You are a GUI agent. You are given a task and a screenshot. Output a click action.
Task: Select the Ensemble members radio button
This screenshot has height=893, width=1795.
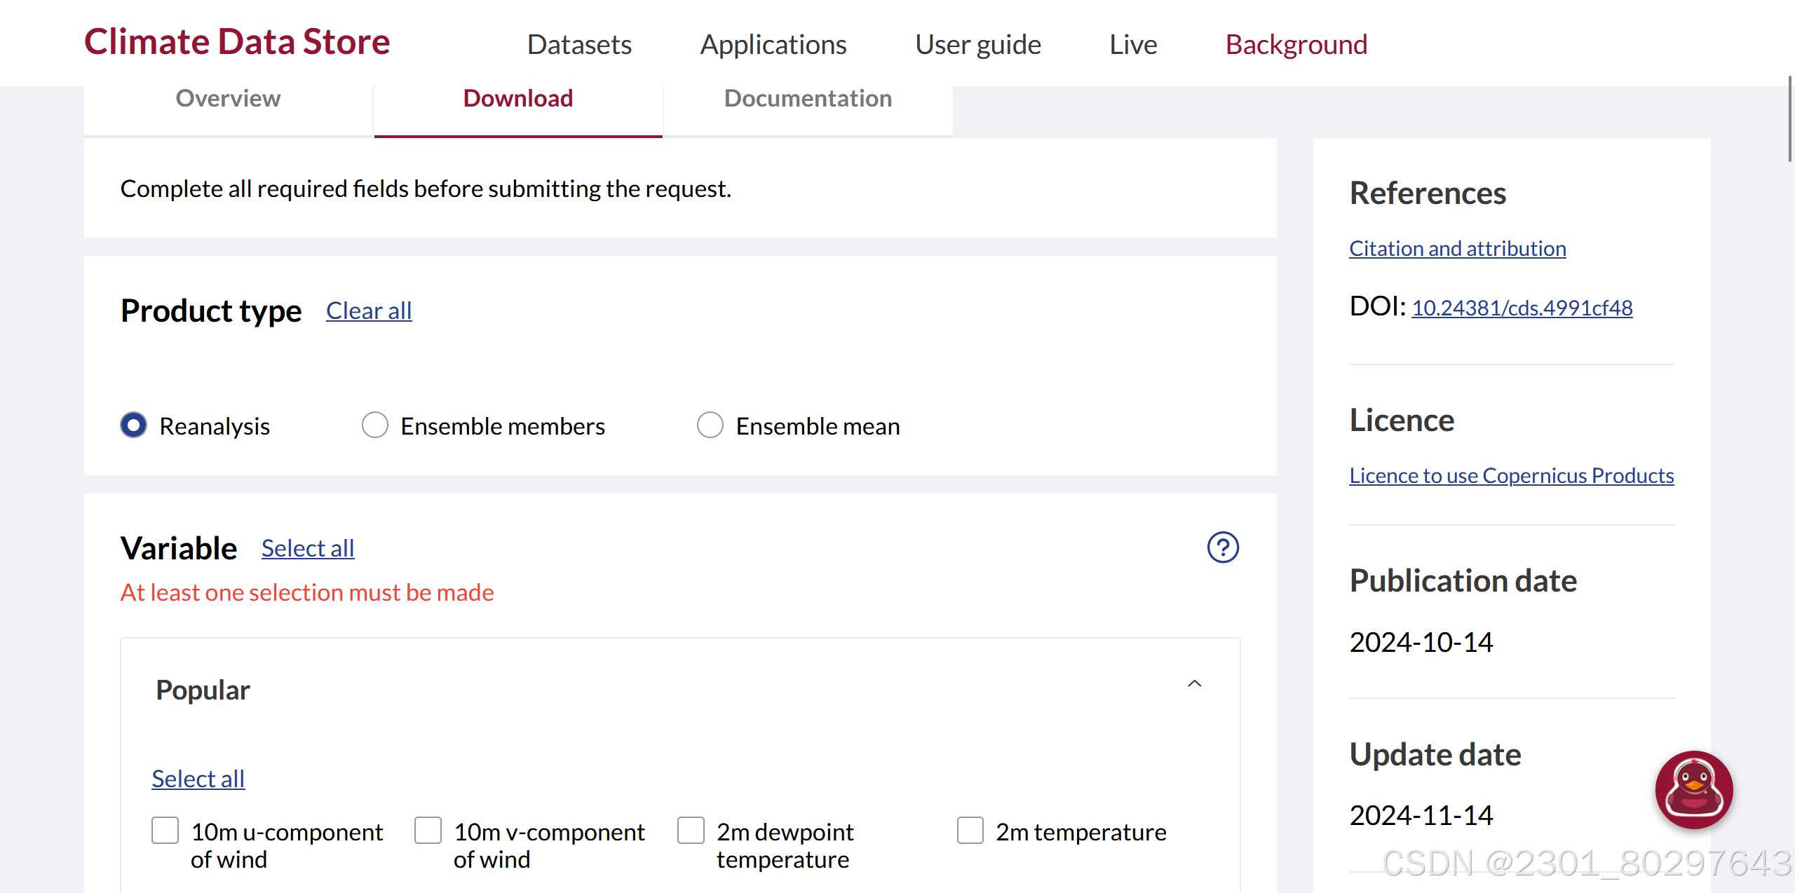coord(375,425)
